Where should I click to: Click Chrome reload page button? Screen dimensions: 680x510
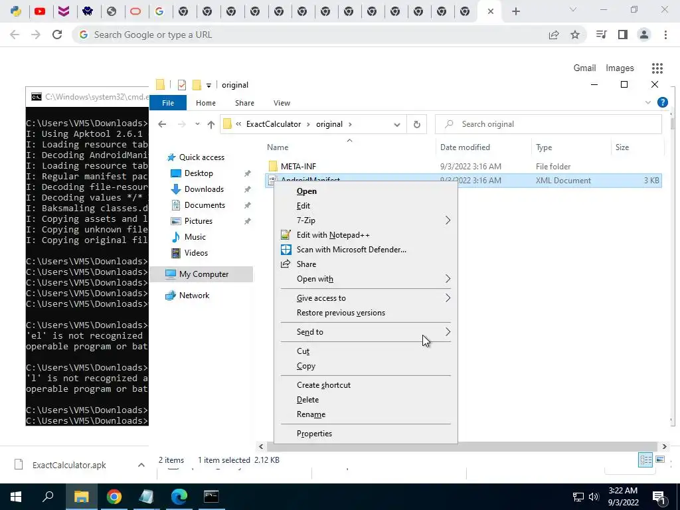(x=57, y=35)
